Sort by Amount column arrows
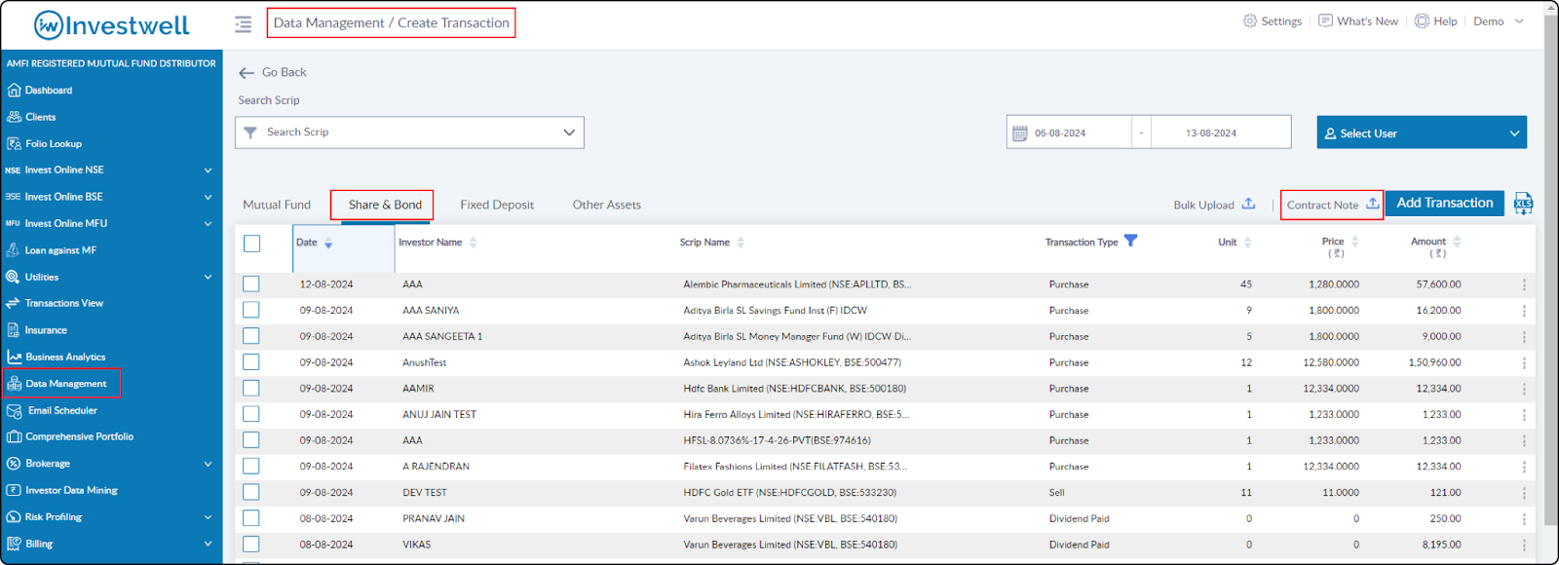Image resolution: width=1559 pixels, height=565 pixels. (x=1457, y=242)
